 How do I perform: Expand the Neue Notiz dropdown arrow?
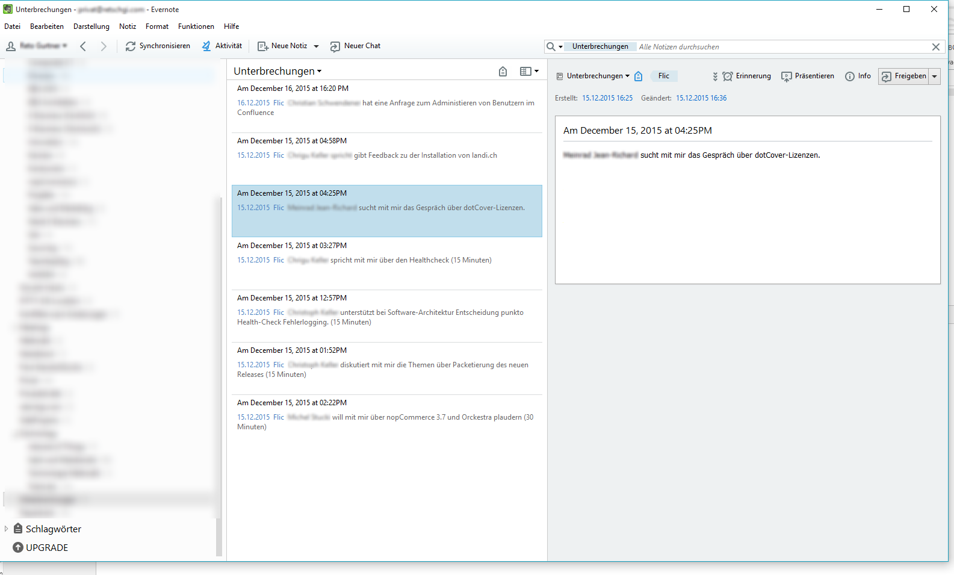317,46
